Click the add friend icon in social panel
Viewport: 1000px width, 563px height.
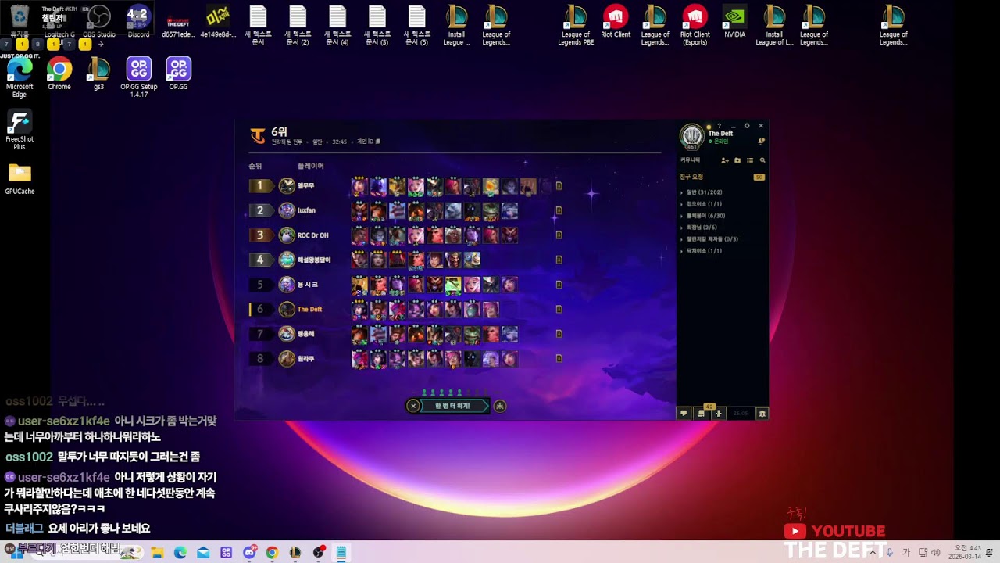click(725, 160)
